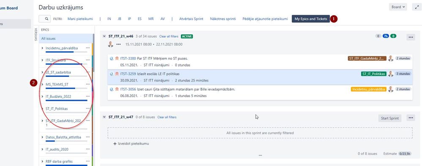
Task: Expand the Incidetnu_pārvaldība epic
Action: pos(43,48)
